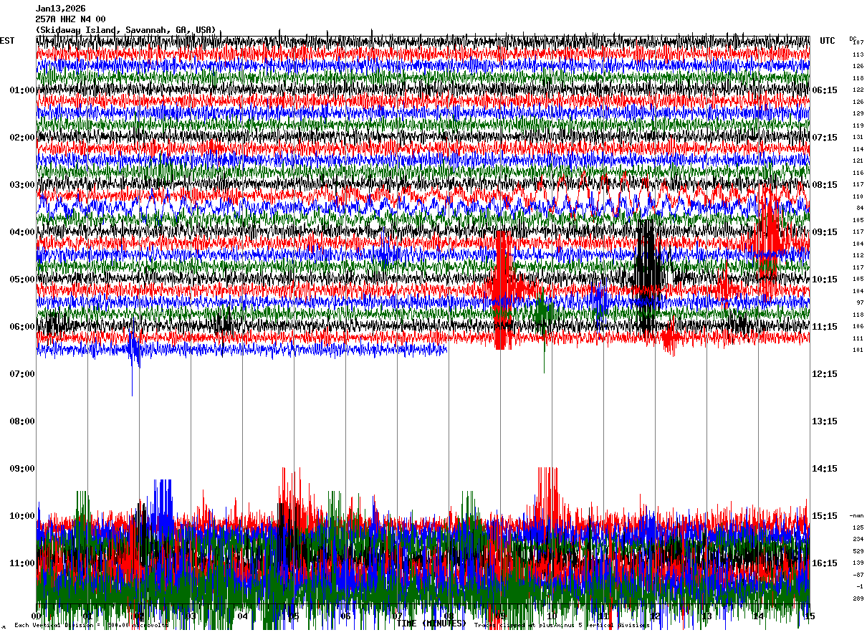Click the 257A HHZ N4 00 station code
Image resolution: width=867 pixels, height=635 pixels.
(70, 19)
